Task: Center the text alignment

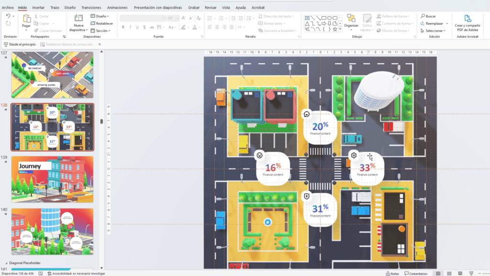Action: coord(217,27)
